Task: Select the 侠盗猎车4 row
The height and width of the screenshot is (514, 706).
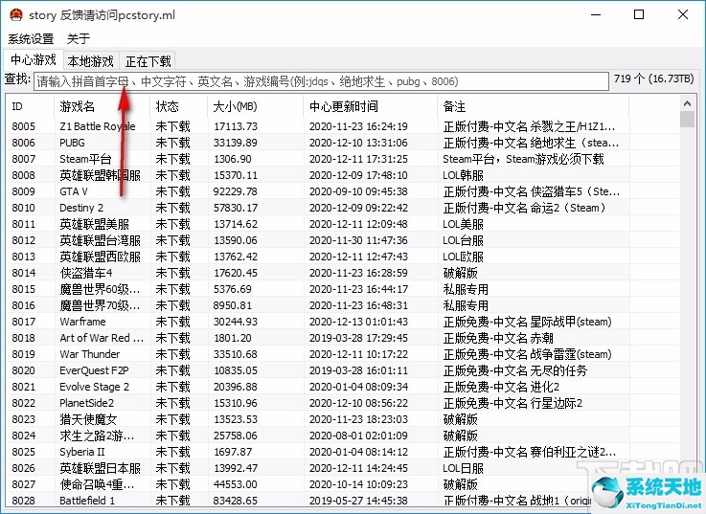Action: pos(343,273)
